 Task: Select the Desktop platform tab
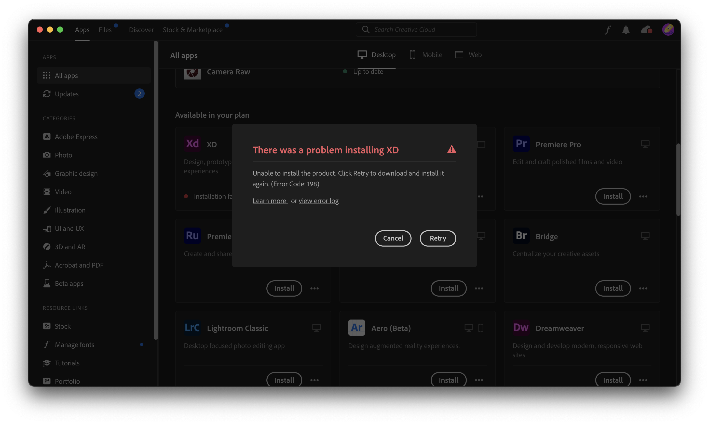376,55
